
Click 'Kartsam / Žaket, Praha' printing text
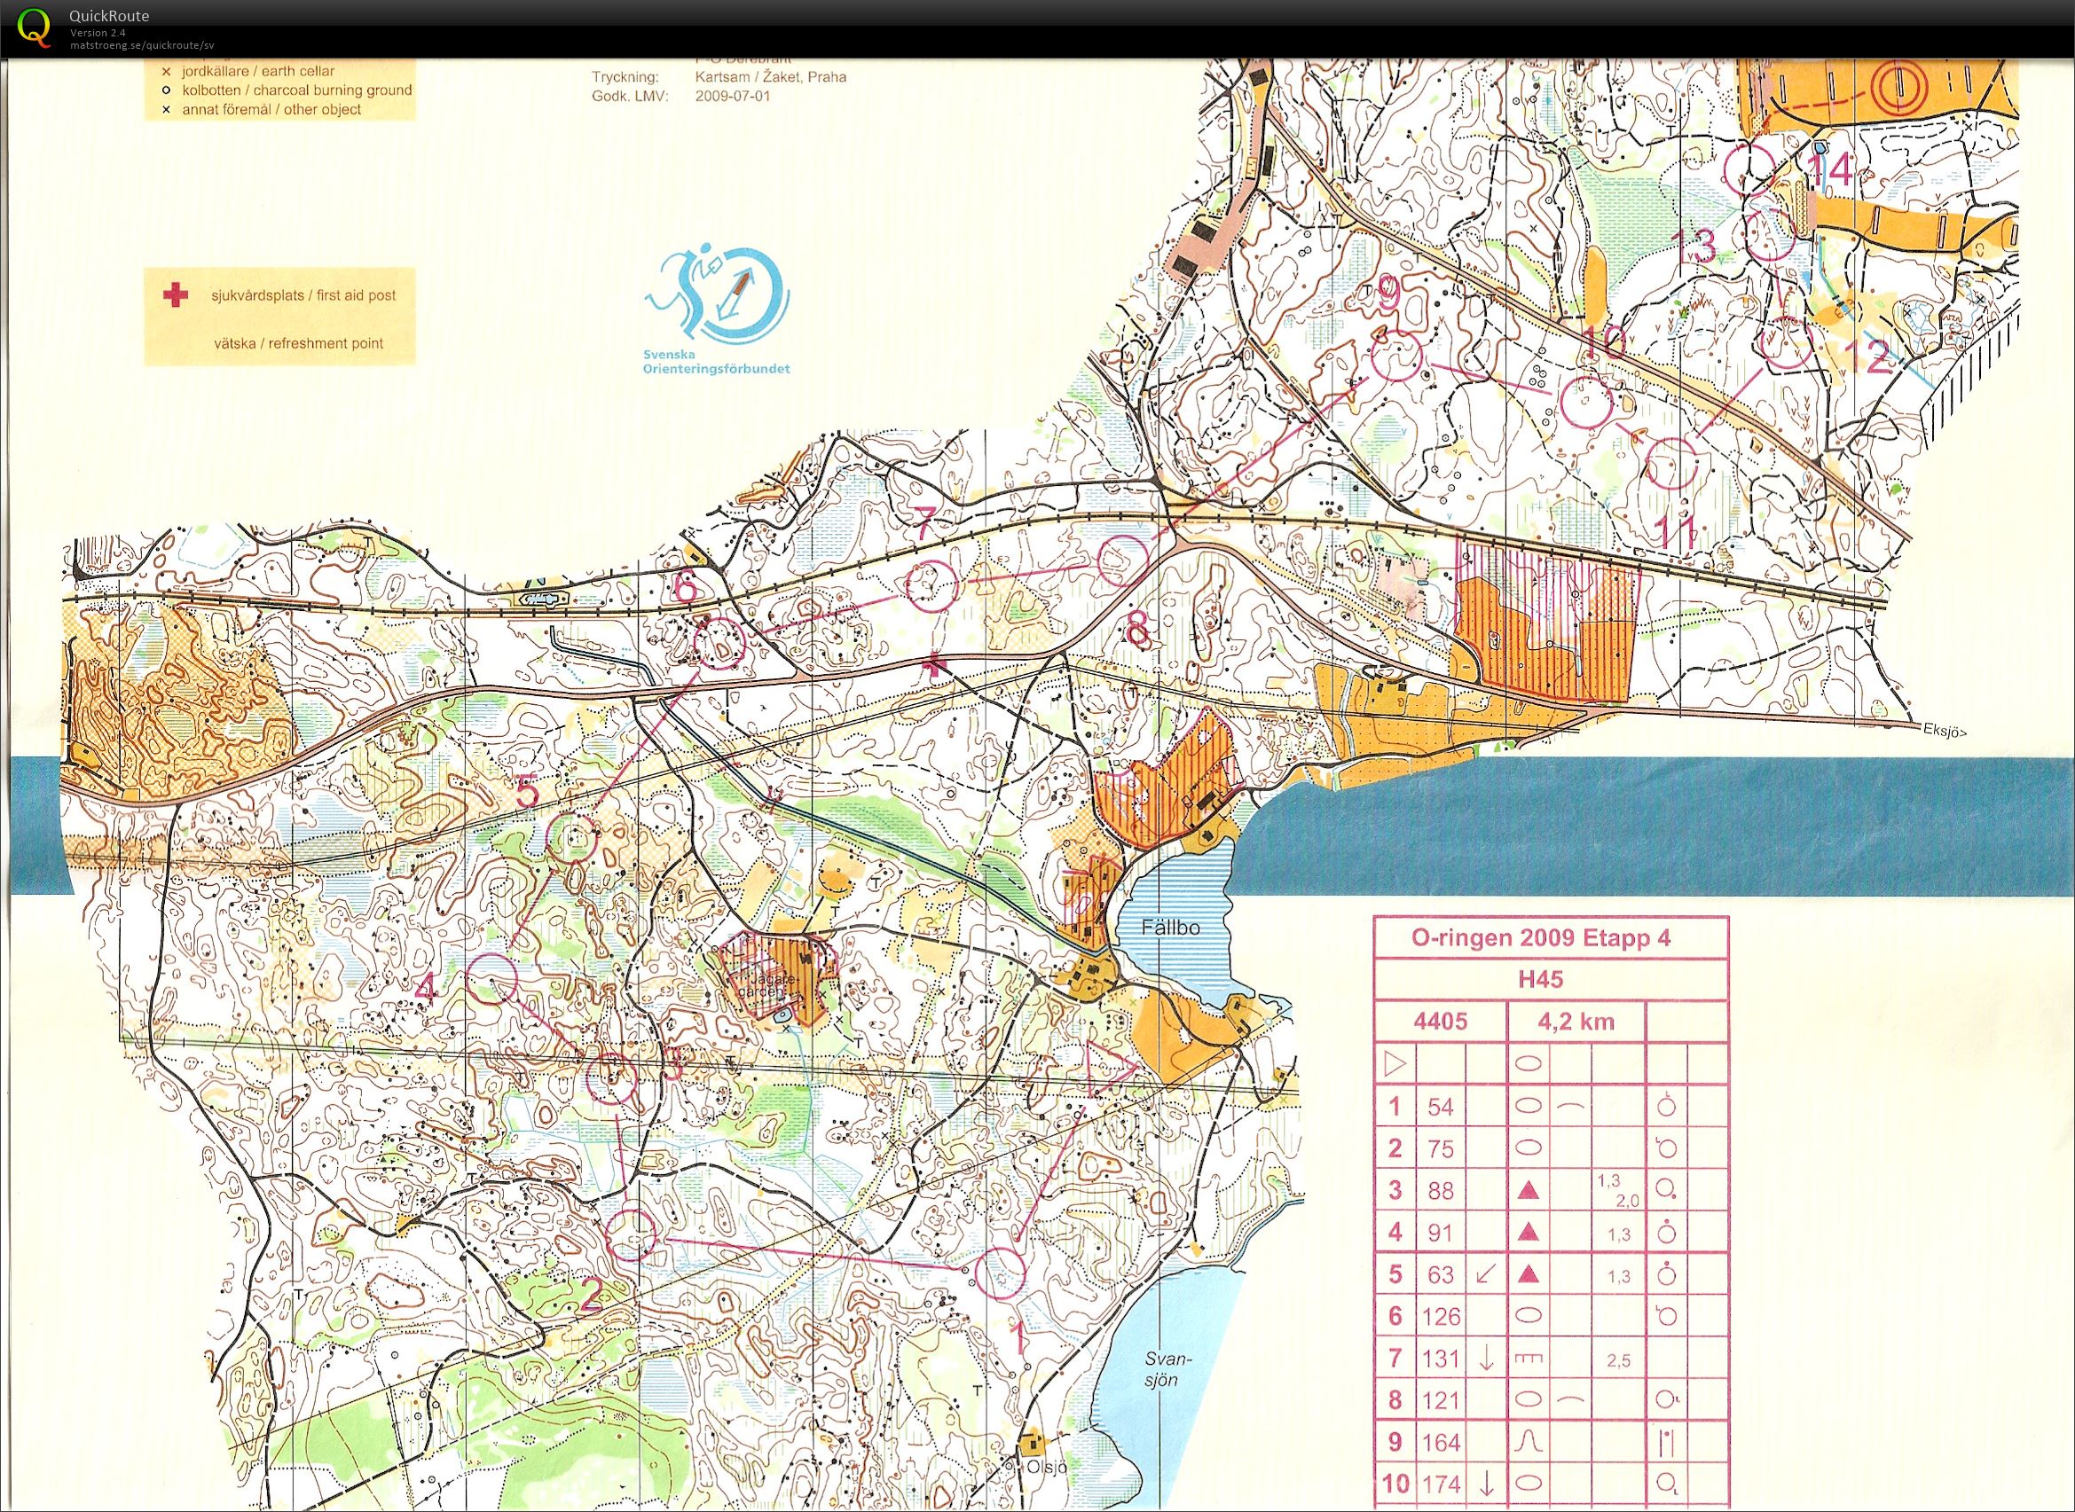tap(770, 77)
